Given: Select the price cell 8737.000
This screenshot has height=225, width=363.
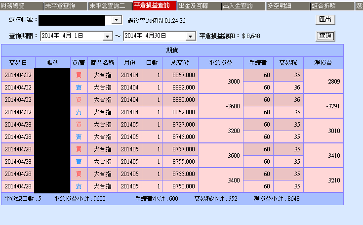Looking at the screenshot, I should [180, 149].
